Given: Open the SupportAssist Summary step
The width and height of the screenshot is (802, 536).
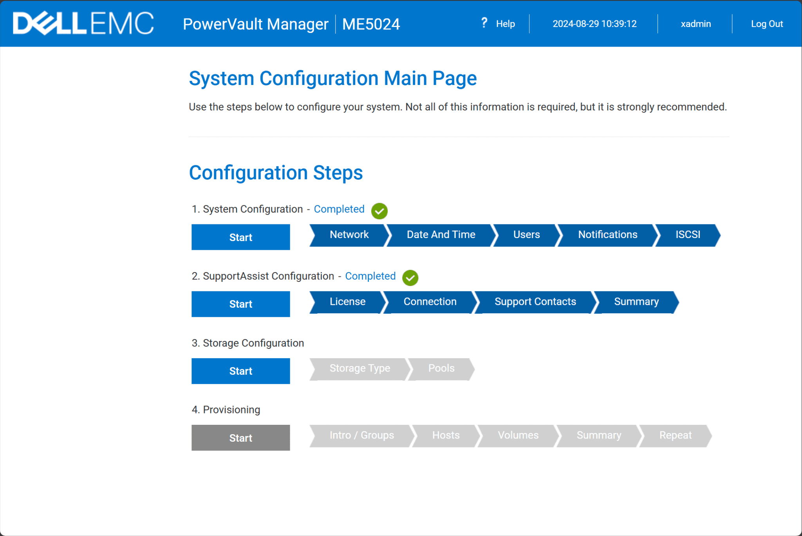Looking at the screenshot, I should [x=636, y=302].
